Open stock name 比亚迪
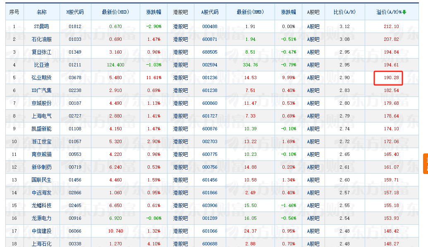Viewport: 428px width, 247px height. [41, 65]
